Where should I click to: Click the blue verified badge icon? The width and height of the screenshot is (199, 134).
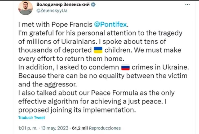pyautogui.click(x=93, y=5)
